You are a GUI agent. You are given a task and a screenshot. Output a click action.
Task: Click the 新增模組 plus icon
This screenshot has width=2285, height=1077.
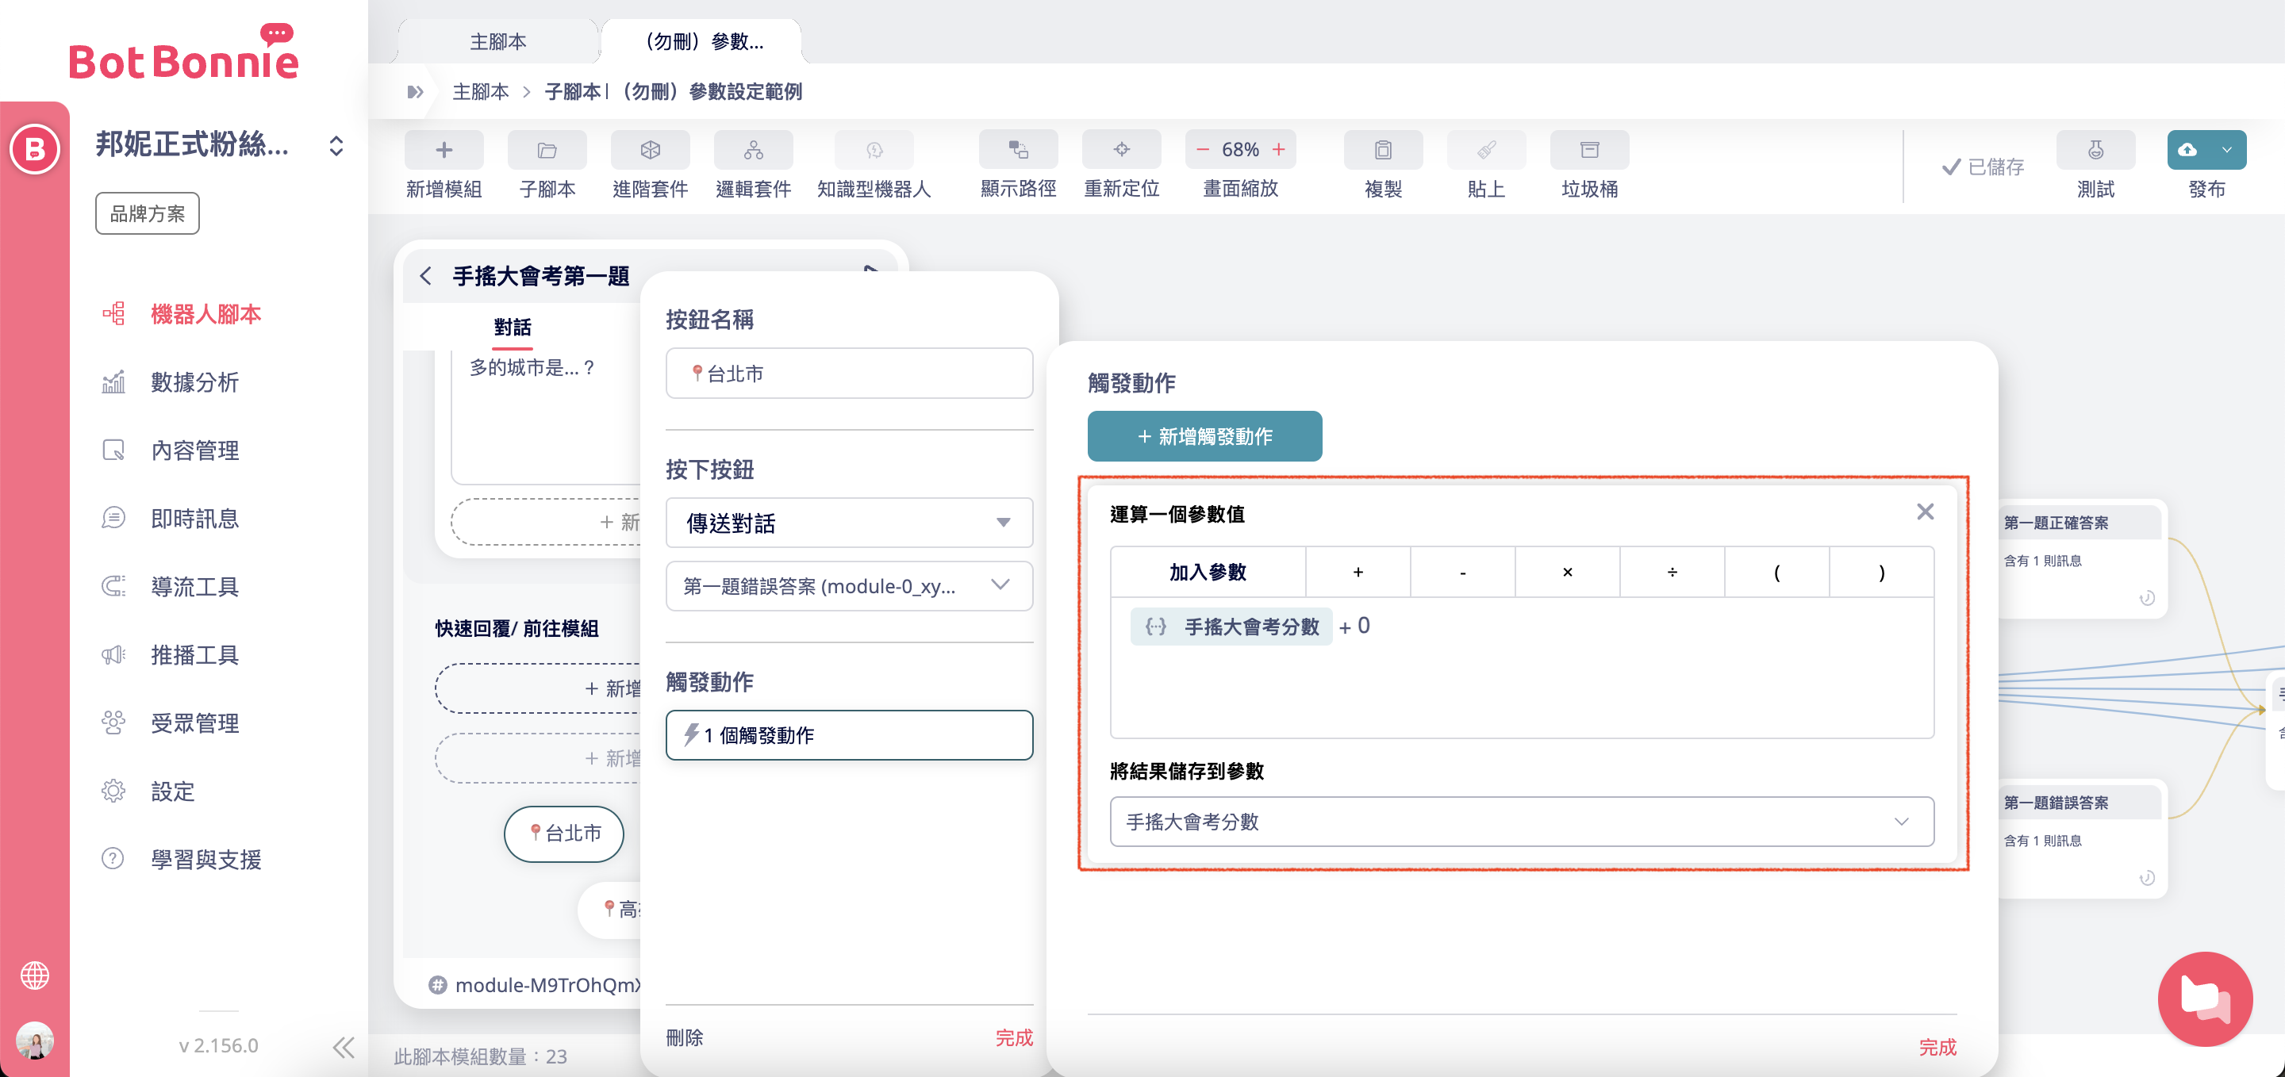point(444,150)
